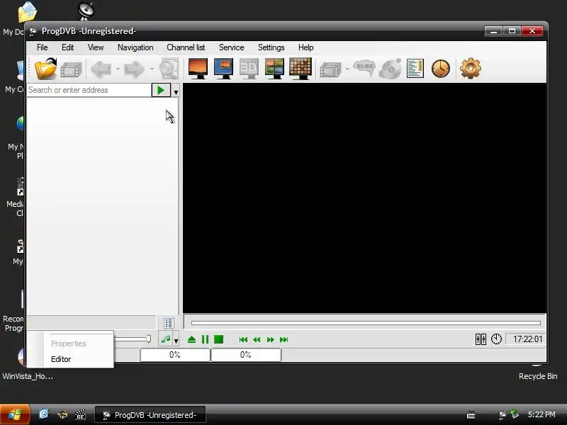The height and width of the screenshot is (425, 567).
Task: Click the grayed search magnifier toolbar icon
Action: click(169, 68)
